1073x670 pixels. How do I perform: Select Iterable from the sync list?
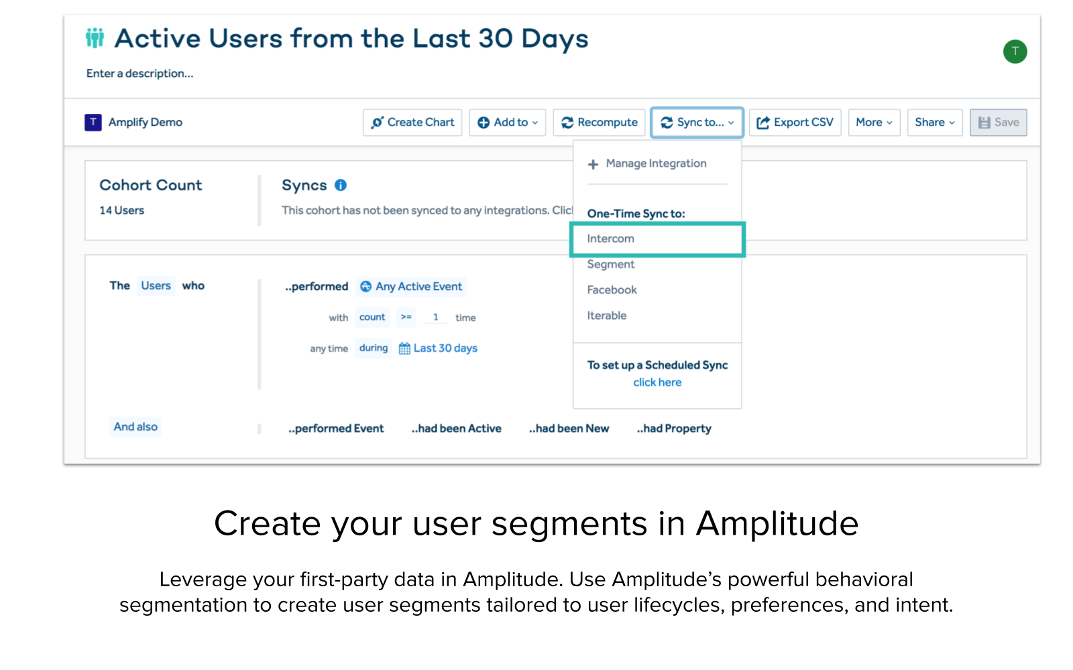[606, 315]
